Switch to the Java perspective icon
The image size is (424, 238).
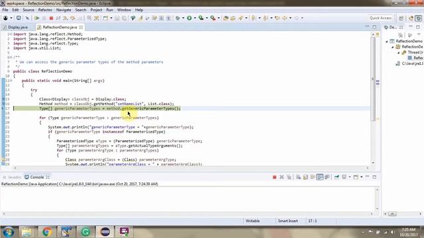(x=411, y=18)
